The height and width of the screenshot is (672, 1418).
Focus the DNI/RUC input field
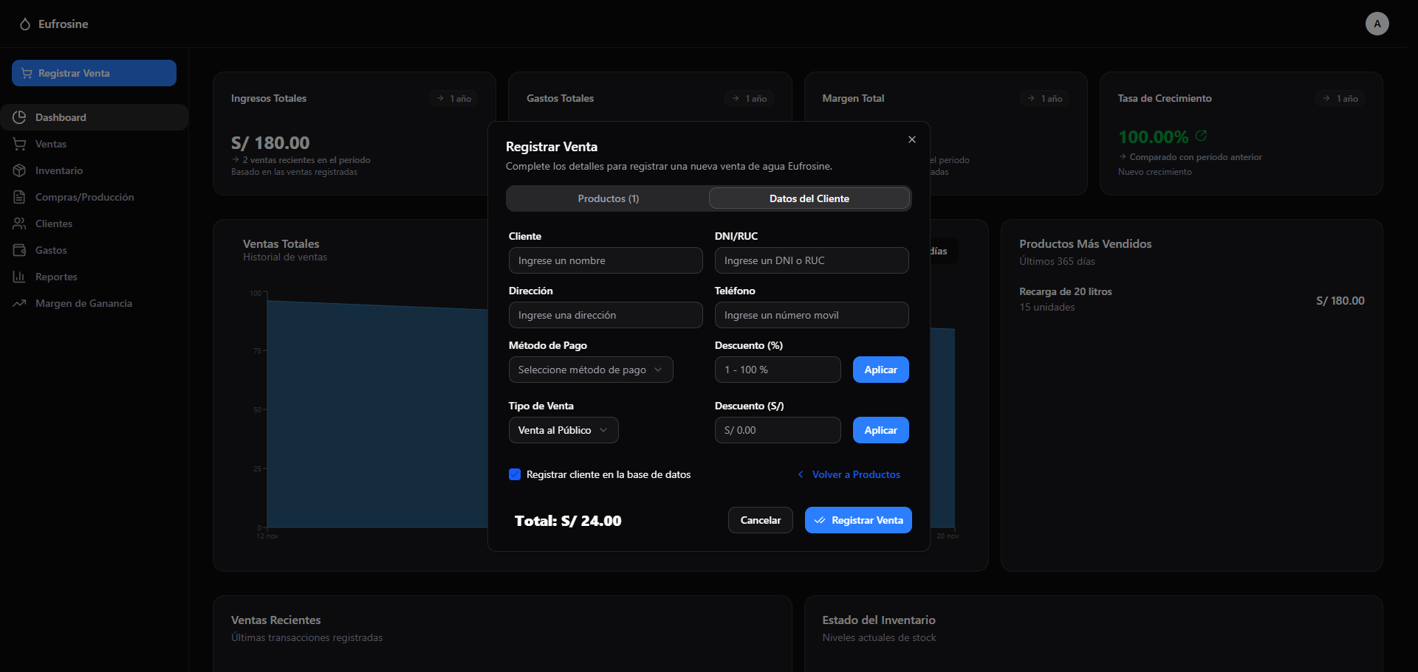click(812, 260)
